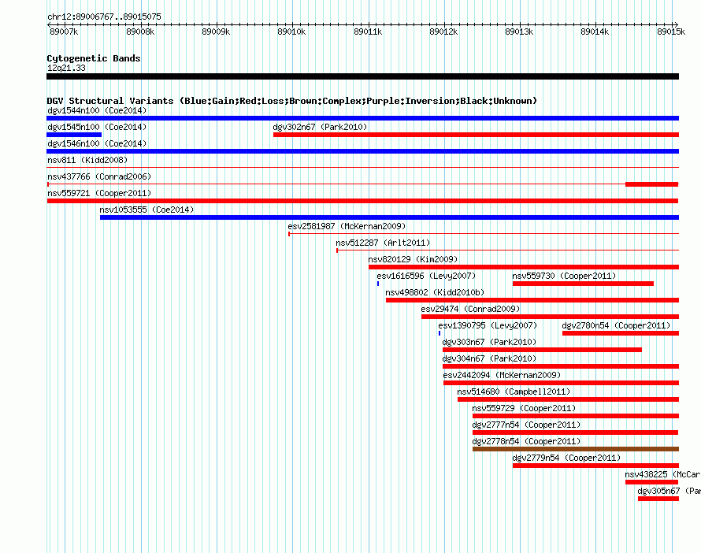701x553 pixels.
Task: Click the DGV Structural Variants track title
Action: pyautogui.click(x=292, y=101)
